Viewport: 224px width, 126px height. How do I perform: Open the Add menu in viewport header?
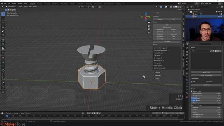[x=30, y=7]
